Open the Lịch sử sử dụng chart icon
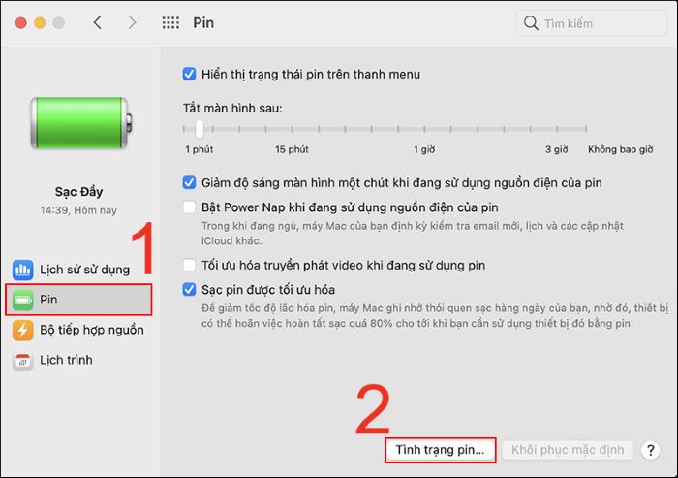 (22, 270)
